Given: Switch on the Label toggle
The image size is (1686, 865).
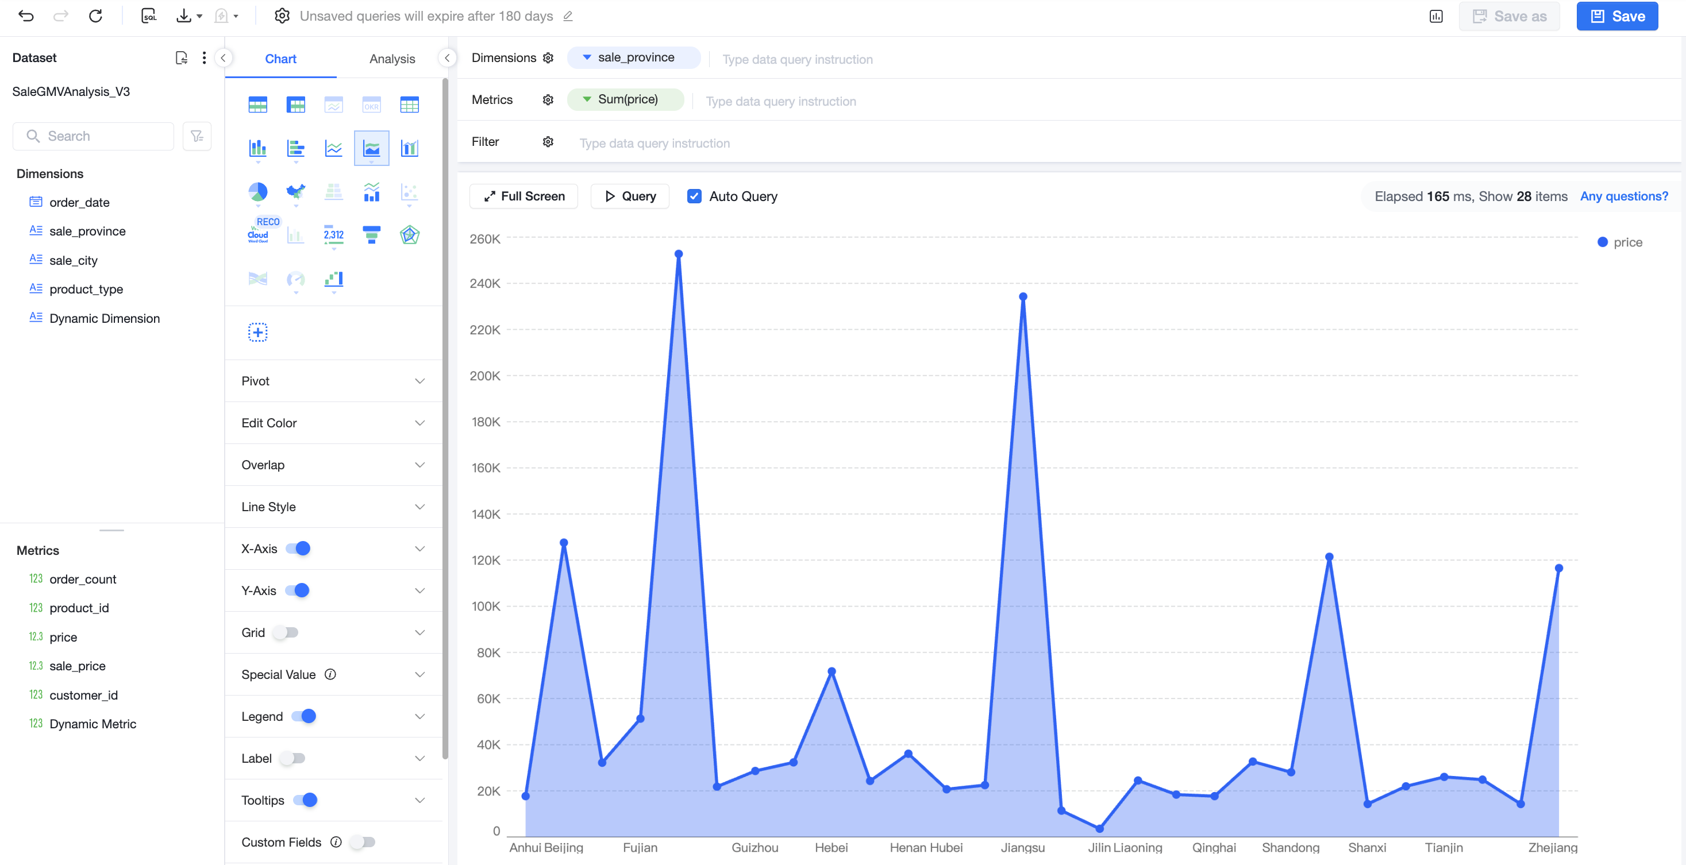Looking at the screenshot, I should pyautogui.click(x=292, y=758).
